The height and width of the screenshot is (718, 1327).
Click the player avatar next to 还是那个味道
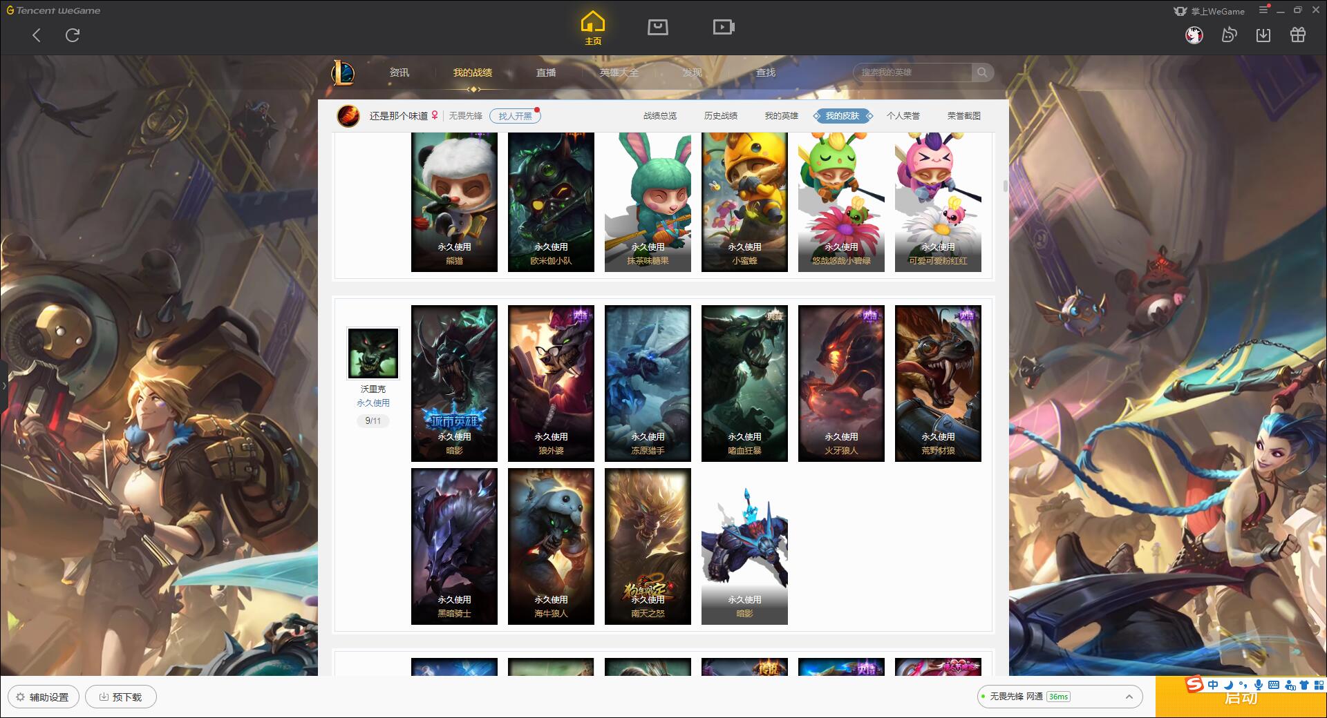(x=348, y=116)
